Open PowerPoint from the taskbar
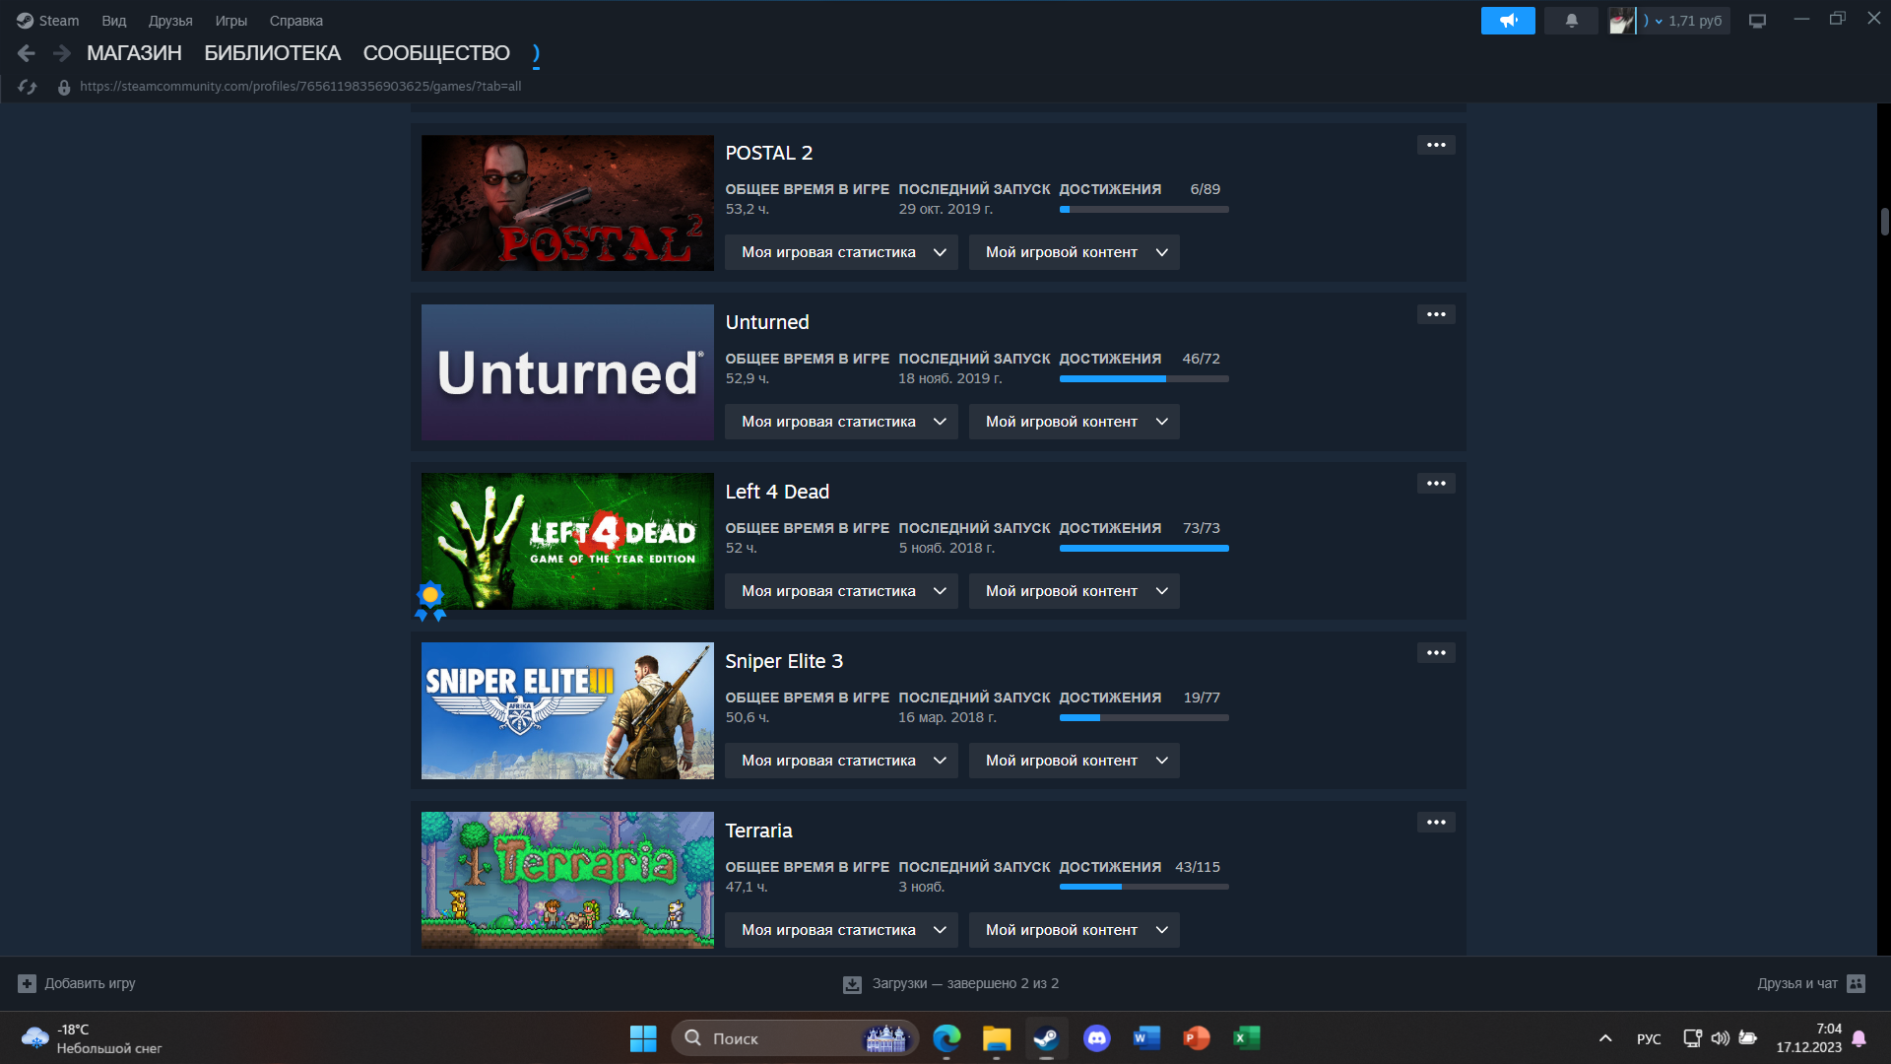The image size is (1891, 1064). pos(1197,1038)
